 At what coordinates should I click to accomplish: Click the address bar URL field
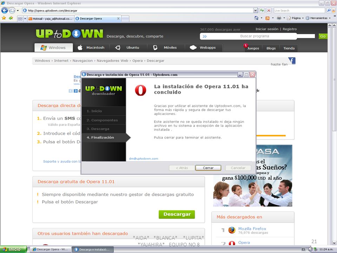[x=138, y=10]
